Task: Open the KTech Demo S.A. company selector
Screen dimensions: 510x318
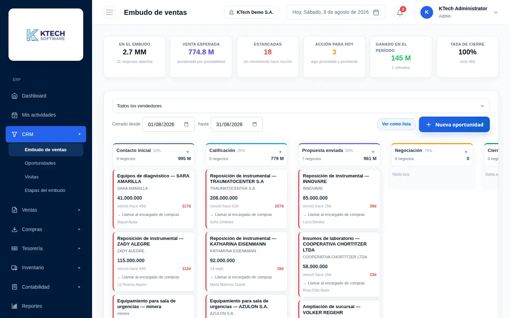Action: 251,12
